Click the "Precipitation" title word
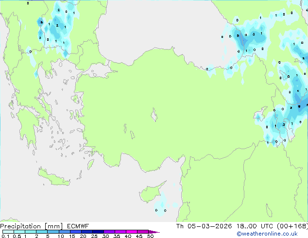The height and width of the screenshot is (238, 308). tap(20, 226)
